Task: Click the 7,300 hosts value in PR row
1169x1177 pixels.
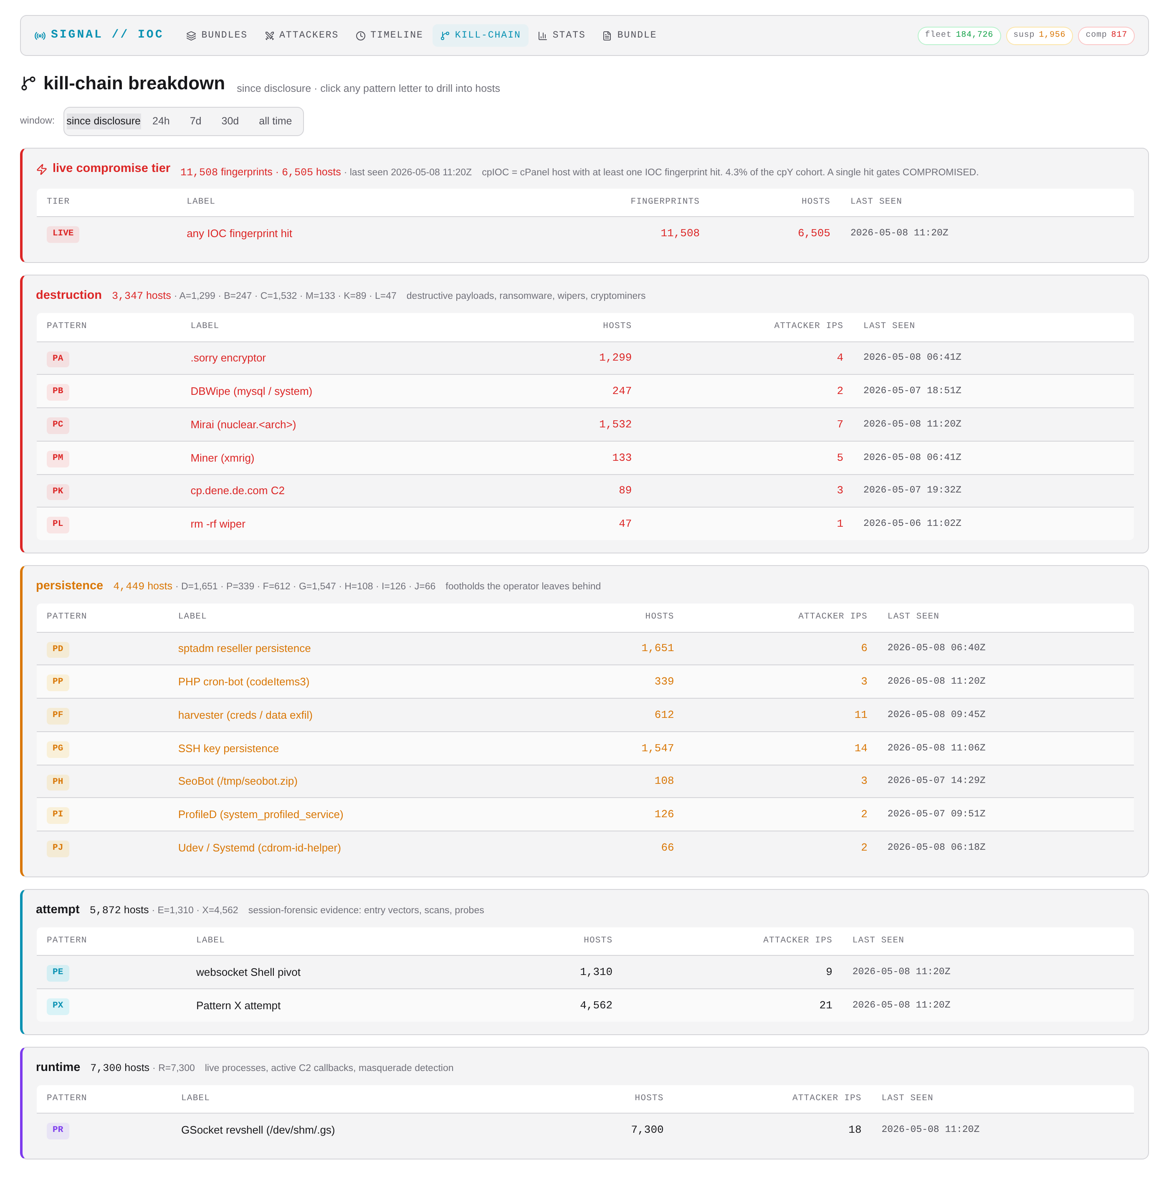Action: pos(647,1130)
